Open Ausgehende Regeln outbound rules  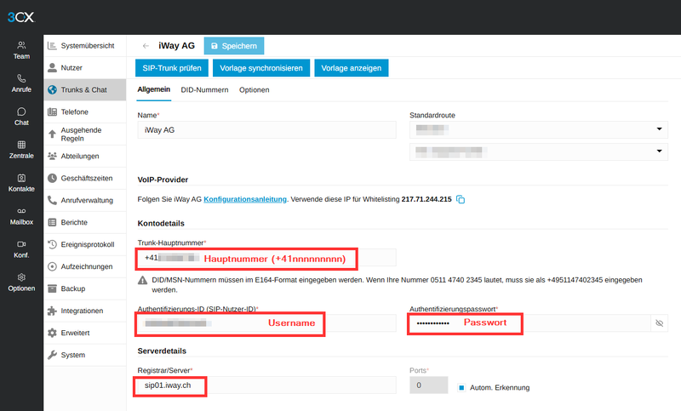[x=84, y=134]
